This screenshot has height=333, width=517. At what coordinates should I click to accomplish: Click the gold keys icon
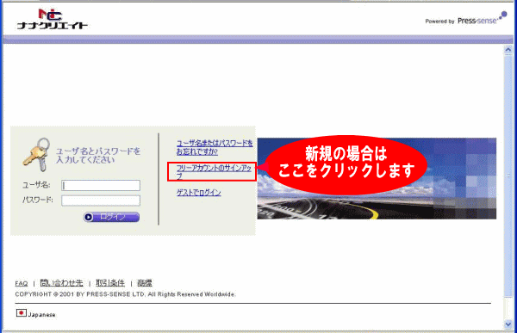coord(36,155)
